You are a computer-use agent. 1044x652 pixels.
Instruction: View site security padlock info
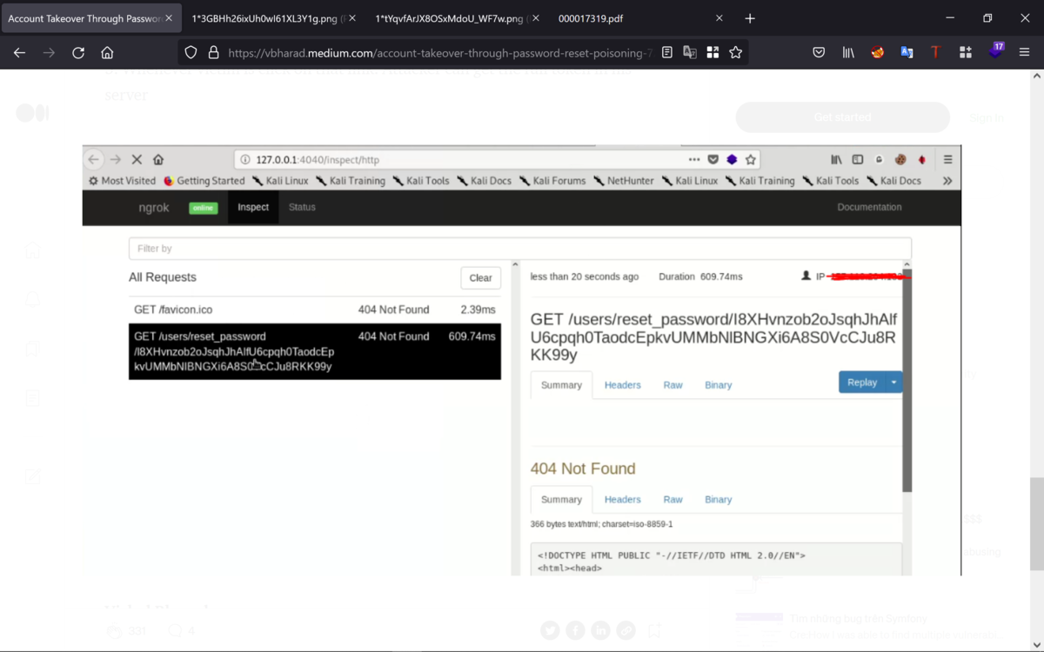tap(213, 52)
